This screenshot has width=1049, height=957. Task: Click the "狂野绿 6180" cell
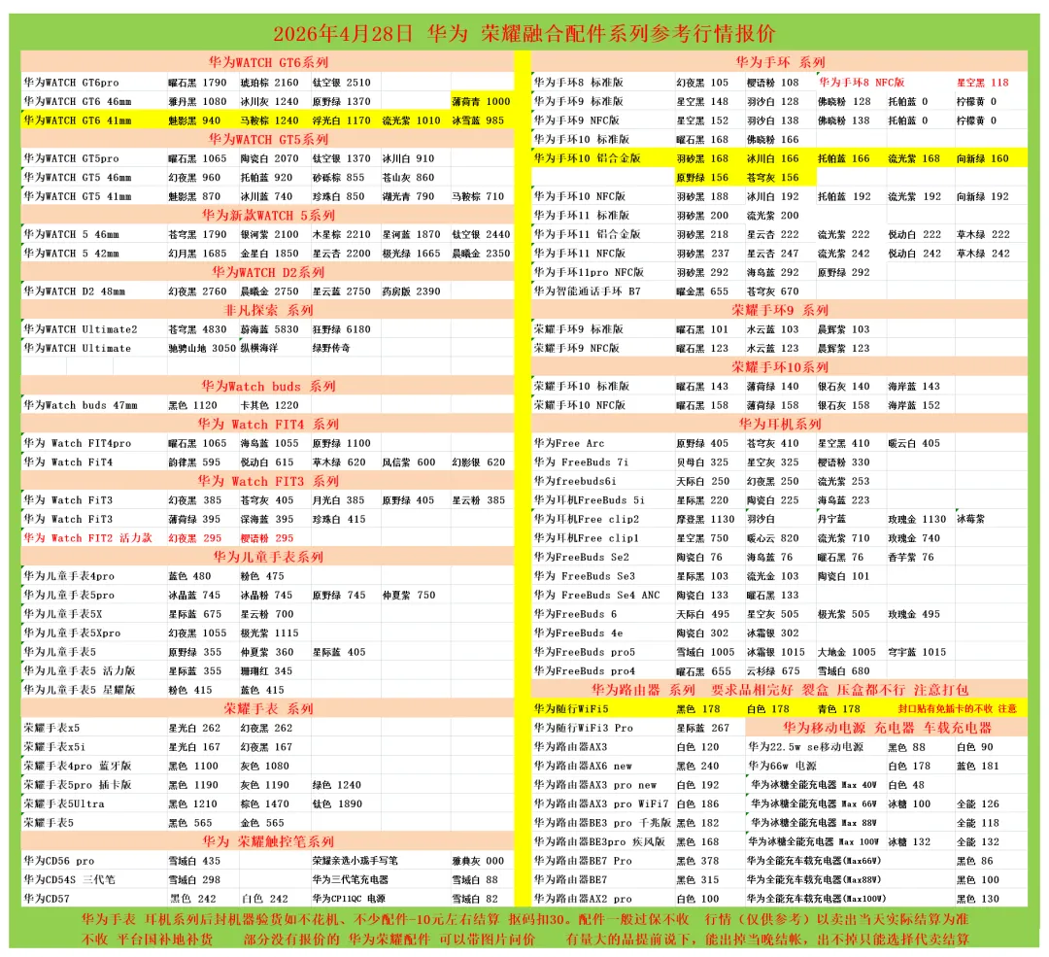(341, 329)
